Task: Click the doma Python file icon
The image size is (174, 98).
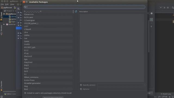Action: pyautogui.click(x=10, y=16)
